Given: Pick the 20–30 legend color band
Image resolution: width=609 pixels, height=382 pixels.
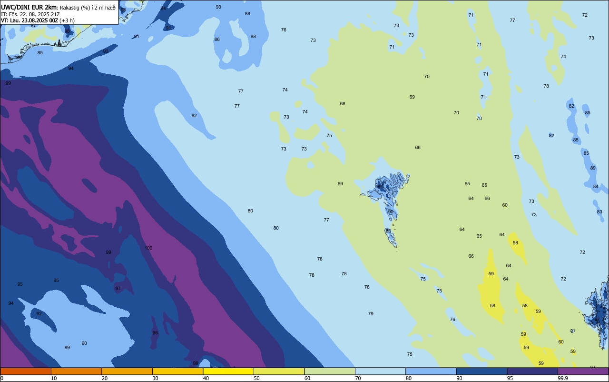Looking at the screenshot, I should tap(127, 371).
